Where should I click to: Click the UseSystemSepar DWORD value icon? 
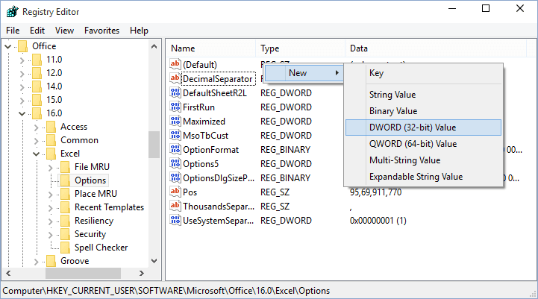click(175, 220)
